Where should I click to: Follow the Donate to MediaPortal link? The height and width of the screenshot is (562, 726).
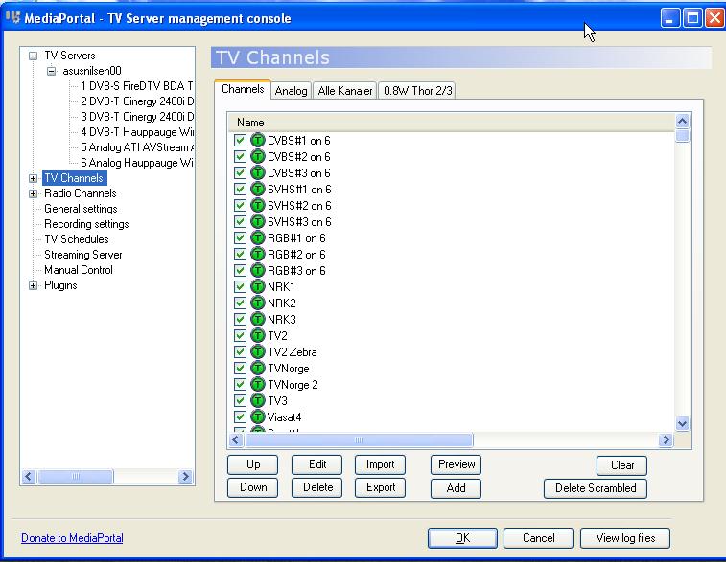pyautogui.click(x=72, y=538)
